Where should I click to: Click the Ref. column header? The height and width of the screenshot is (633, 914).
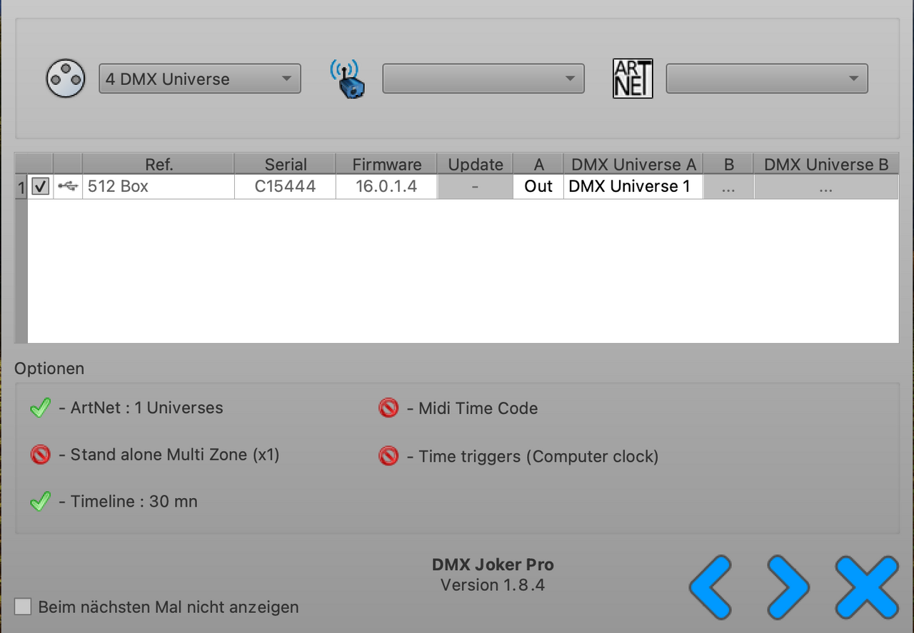(x=159, y=164)
